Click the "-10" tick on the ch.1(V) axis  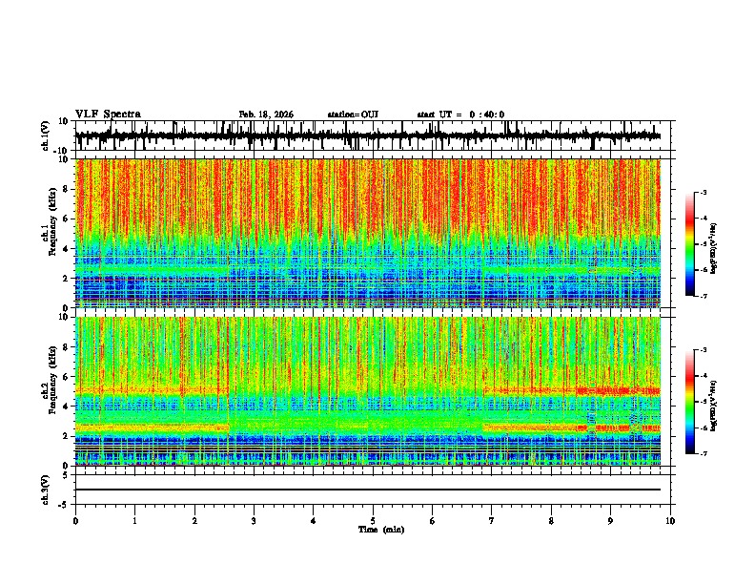click(x=62, y=151)
